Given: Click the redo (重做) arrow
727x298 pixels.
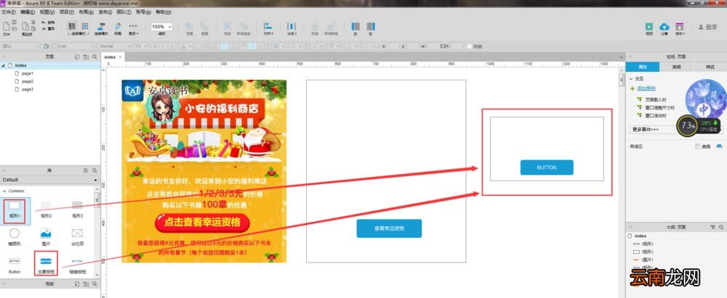Looking at the screenshot, I should click(x=44, y=29).
